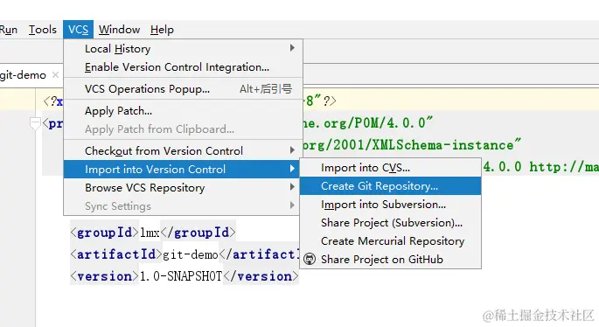Switch to the git-demo editor tab
Screen dimensions: 599x327
coord(23,75)
